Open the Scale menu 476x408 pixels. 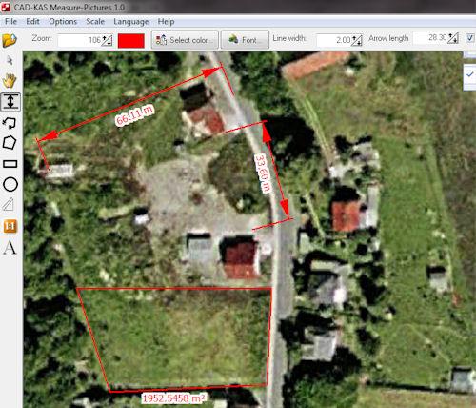tap(95, 22)
